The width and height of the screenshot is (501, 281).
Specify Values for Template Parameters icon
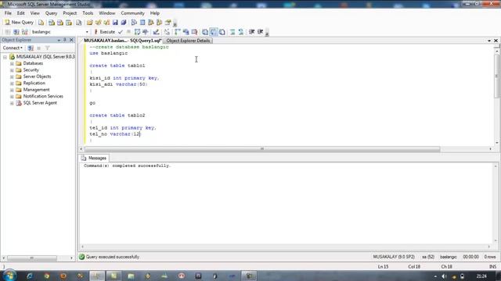point(167,32)
